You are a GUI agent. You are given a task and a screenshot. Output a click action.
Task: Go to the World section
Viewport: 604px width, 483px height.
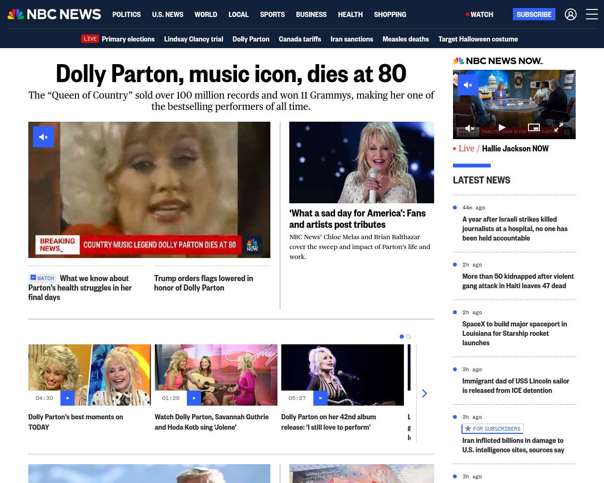coord(206,15)
